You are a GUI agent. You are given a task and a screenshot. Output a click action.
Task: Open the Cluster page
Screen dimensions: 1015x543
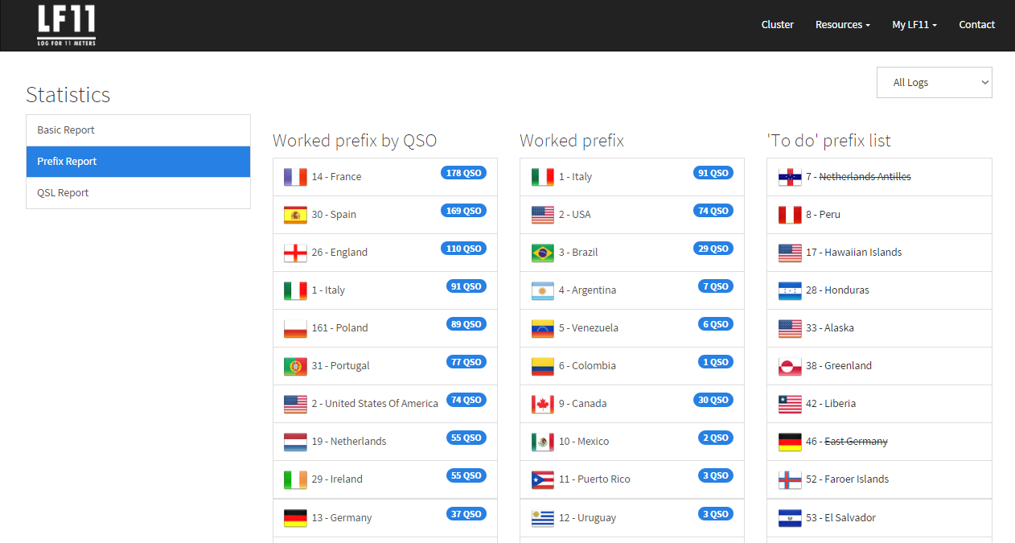pyautogui.click(x=777, y=25)
